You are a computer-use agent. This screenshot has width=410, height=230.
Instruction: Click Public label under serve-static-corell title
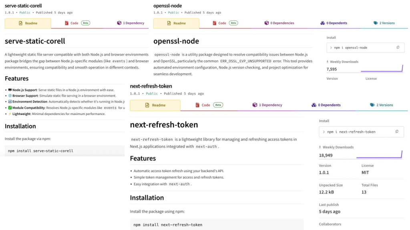pyautogui.click(x=25, y=12)
